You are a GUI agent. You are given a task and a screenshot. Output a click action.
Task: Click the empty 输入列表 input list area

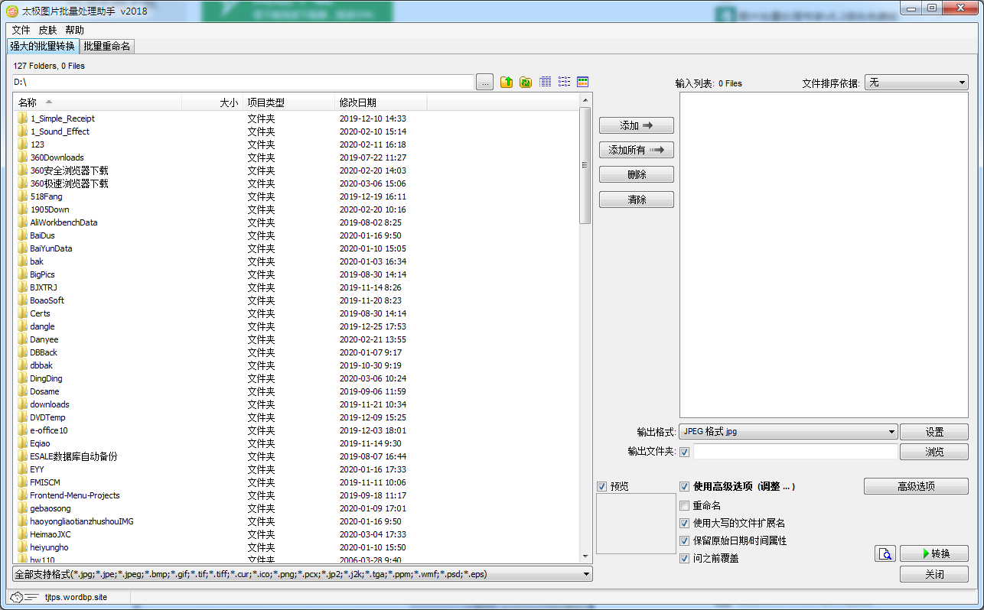824,255
